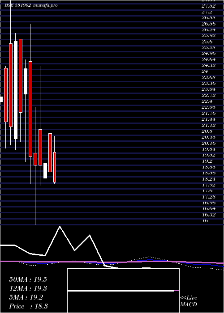
Task: Click the 17.92 price axis label
Action: [209, 185]
